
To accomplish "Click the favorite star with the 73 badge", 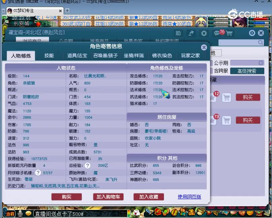I will pyautogui.click(x=213, y=121).
